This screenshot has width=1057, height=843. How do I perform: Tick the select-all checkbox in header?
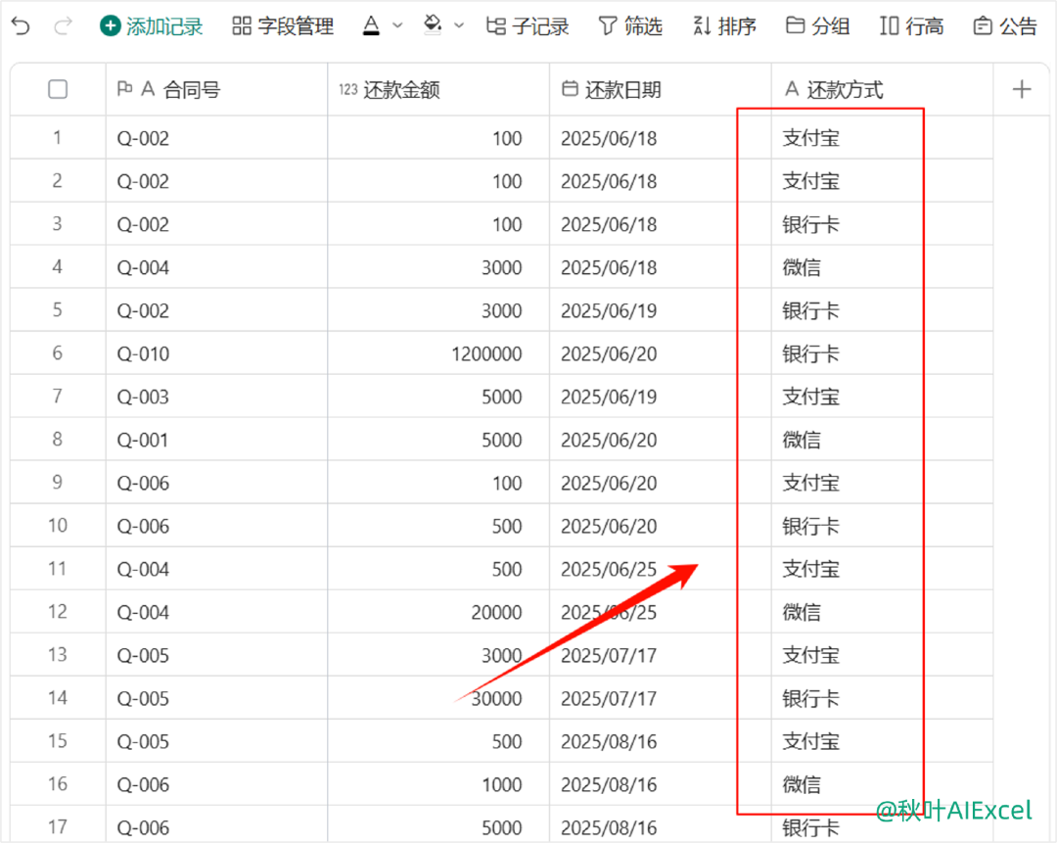click(x=58, y=89)
